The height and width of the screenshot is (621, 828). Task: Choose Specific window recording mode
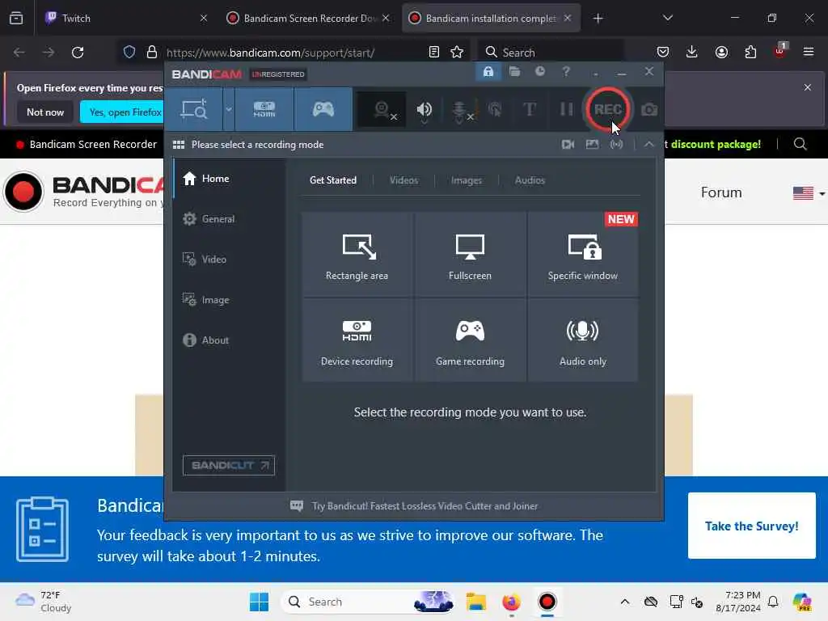tap(582, 254)
